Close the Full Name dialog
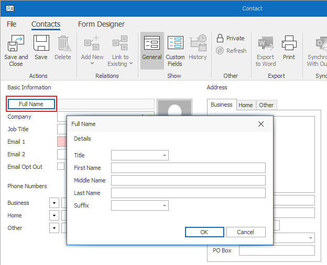The height and width of the screenshot is (265, 327). pyautogui.click(x=261, y=124)
